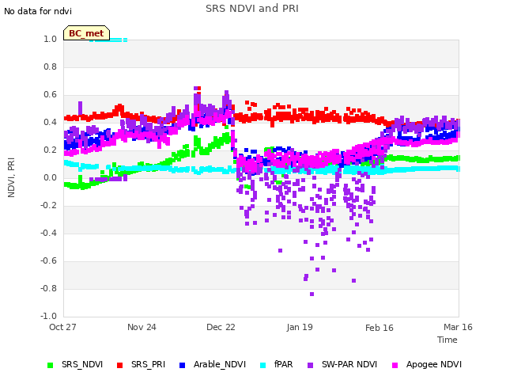Toggle the fPAR series label

click(283, 364)
